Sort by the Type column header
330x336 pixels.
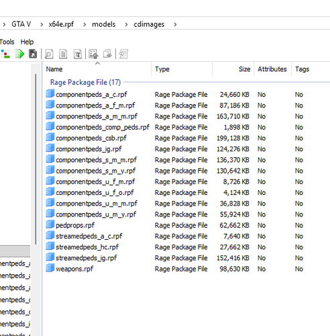tap(182, 69)
